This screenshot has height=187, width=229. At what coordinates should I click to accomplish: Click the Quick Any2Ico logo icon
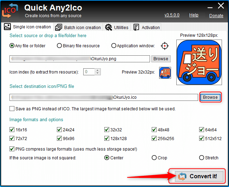10,11
